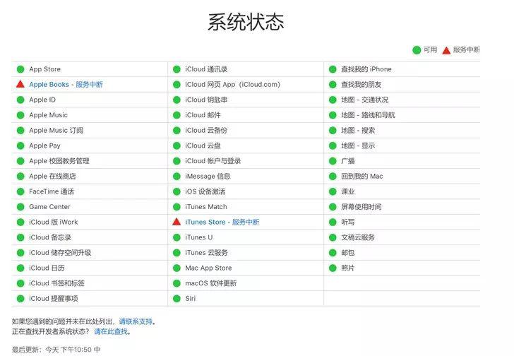Click the Apple 校园教务管理 text

[59, 161]
